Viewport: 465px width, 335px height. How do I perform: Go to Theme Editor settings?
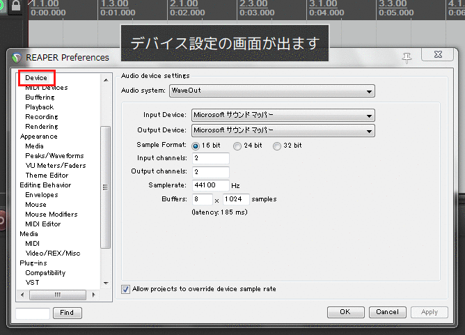coord(47,176)
